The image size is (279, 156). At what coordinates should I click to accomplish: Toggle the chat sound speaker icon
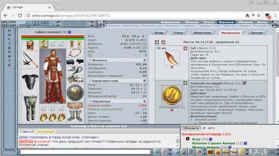[199, 152]
